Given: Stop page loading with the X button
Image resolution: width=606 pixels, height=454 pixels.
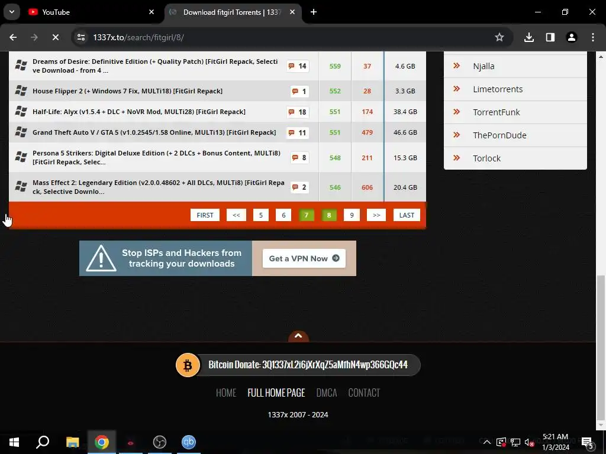Looking at the screenshot, I should pyautogui.click(x=55, y=37).
